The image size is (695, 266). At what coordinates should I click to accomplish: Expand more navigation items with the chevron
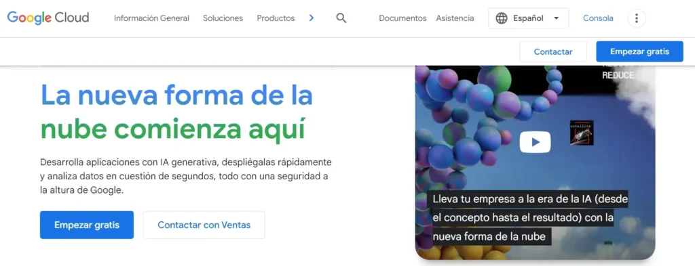coord(311,18)
